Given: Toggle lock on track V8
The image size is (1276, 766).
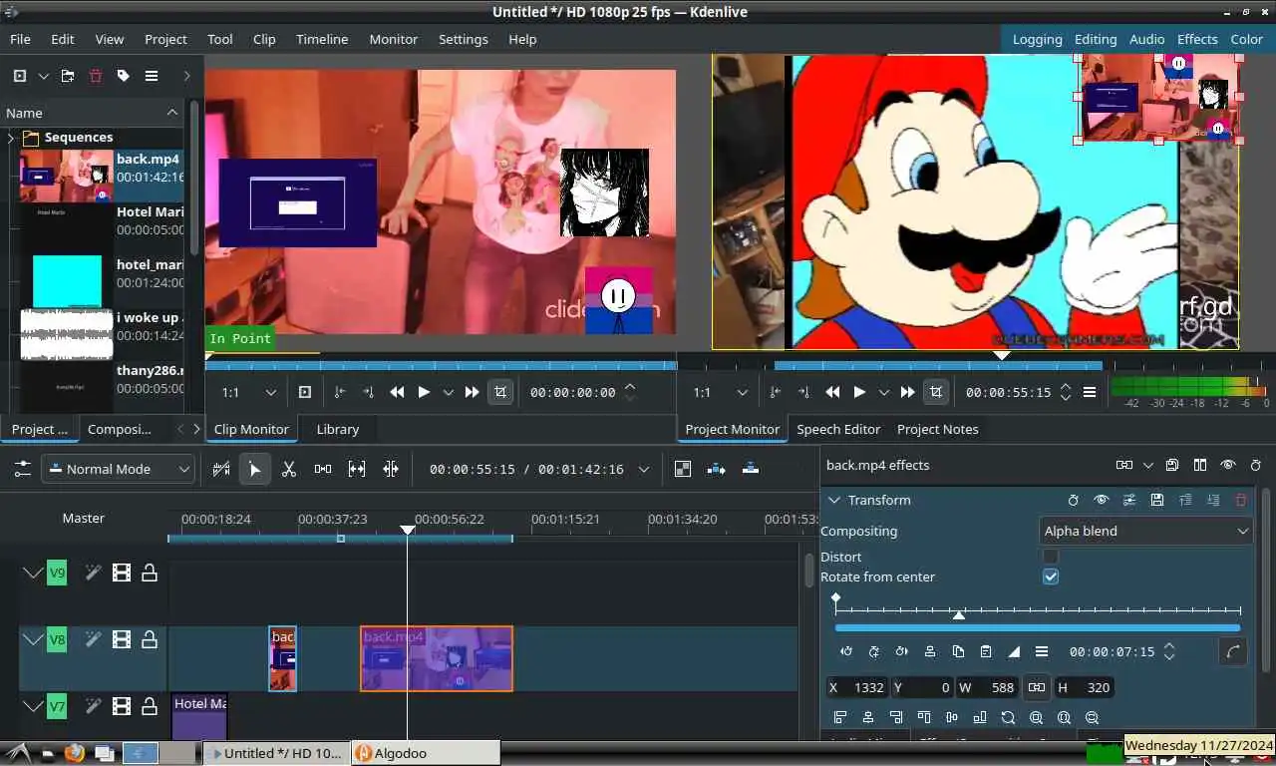Looking at the screenshot, I should pyautogui.click(x=150, y=639).
